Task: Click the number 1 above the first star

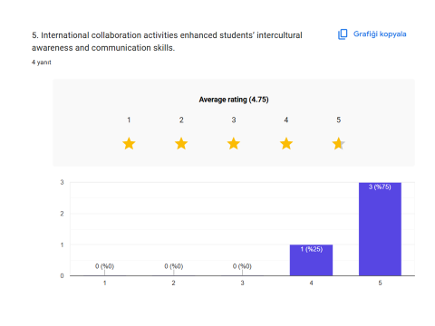Action: [x=129, y=120]
